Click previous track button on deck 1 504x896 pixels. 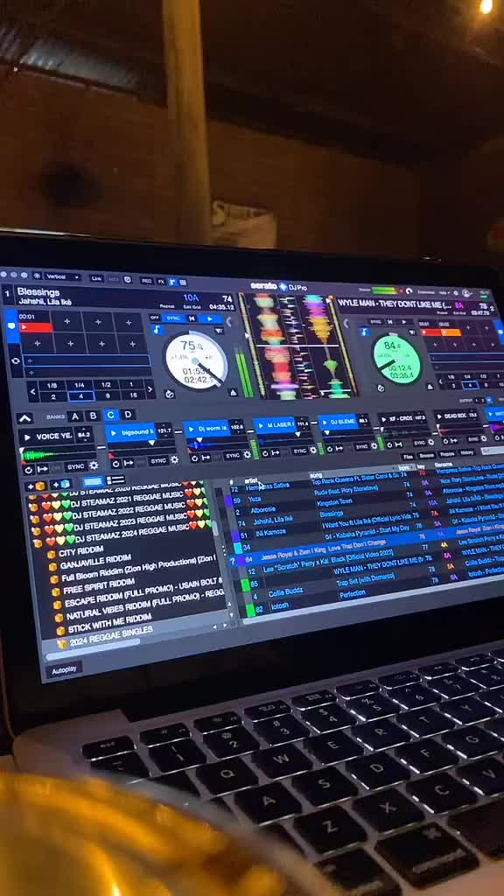pyautogui.click(x=192, y=318)
